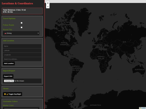Enable the Follow Roads checkbox

(22, 23)
